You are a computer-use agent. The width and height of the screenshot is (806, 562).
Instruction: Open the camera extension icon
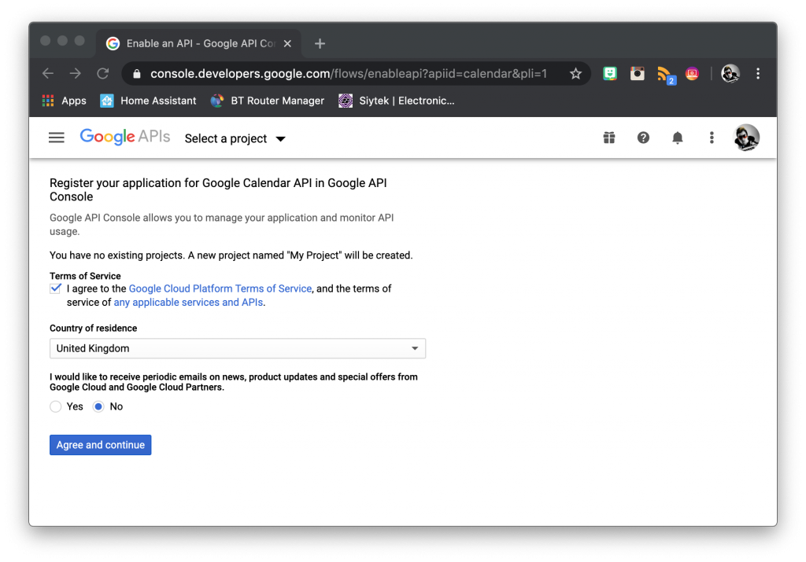click(638, 73)
